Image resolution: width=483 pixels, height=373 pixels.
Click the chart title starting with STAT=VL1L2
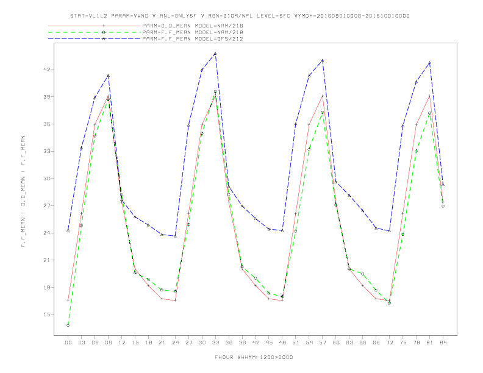(x=240, y=16)
